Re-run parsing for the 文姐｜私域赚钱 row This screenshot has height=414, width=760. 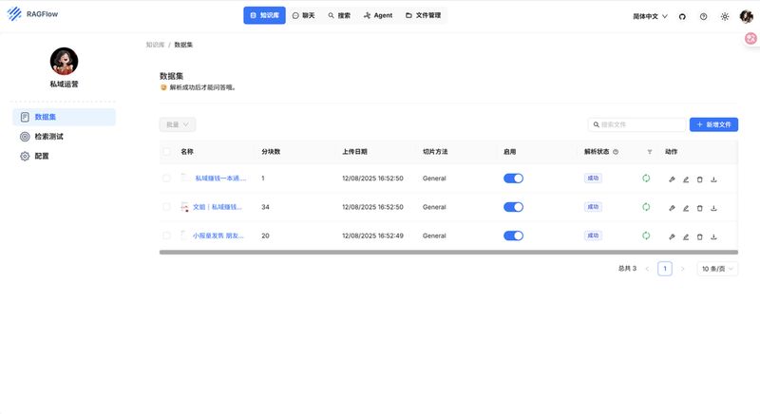tap(646, 207)
